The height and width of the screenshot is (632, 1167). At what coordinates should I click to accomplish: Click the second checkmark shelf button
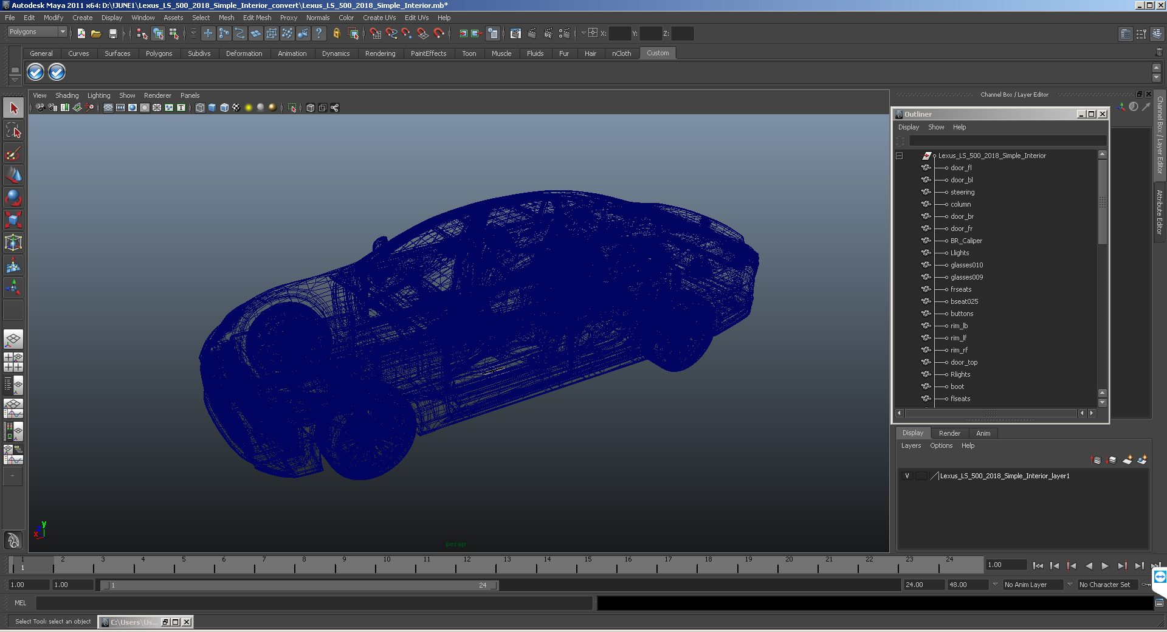point(57,72)
